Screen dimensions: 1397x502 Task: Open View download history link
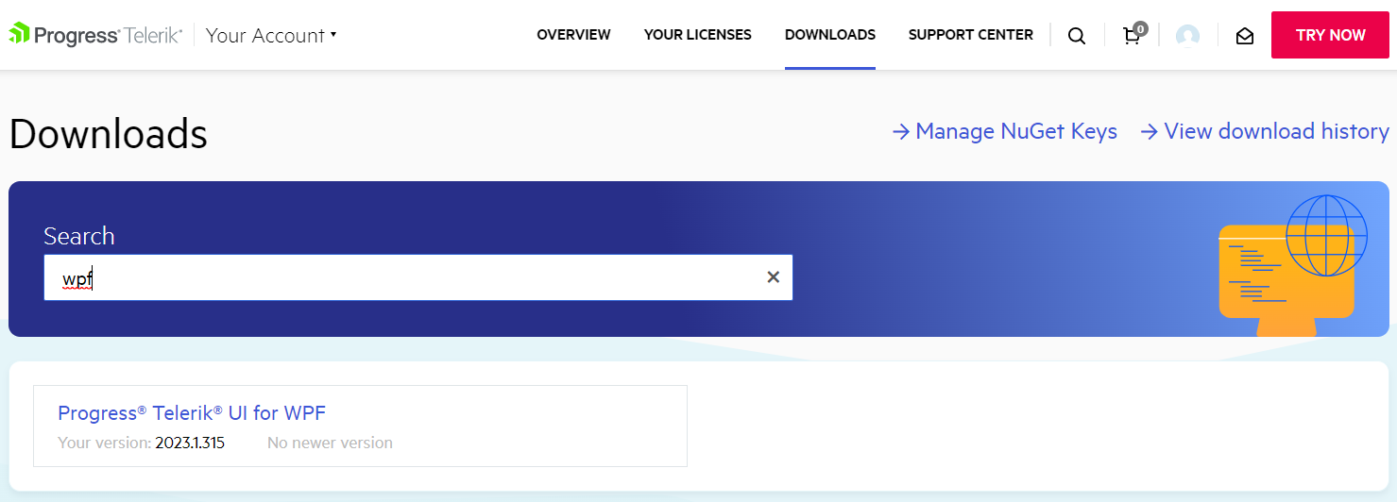pyautogui.click(x=1265, y=131)
